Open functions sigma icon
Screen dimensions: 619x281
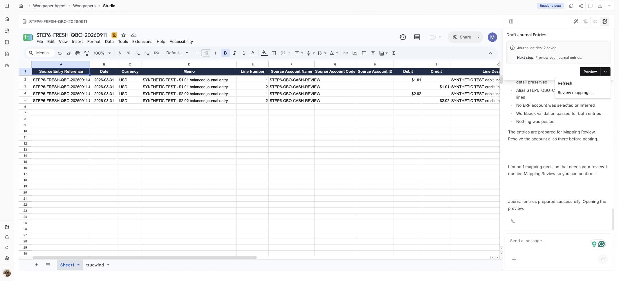click(394, 53)
